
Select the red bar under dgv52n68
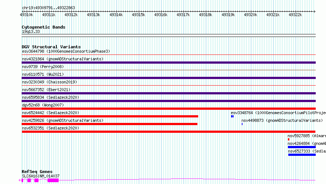[x=168, y=109]
